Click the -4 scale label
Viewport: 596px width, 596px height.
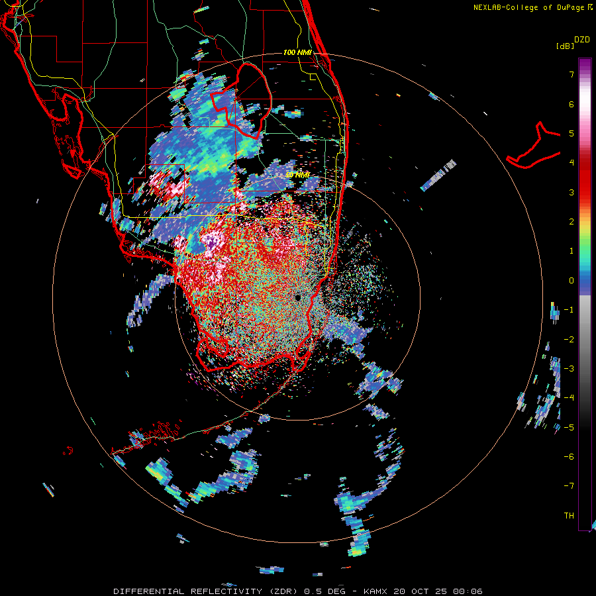(569, 398)
